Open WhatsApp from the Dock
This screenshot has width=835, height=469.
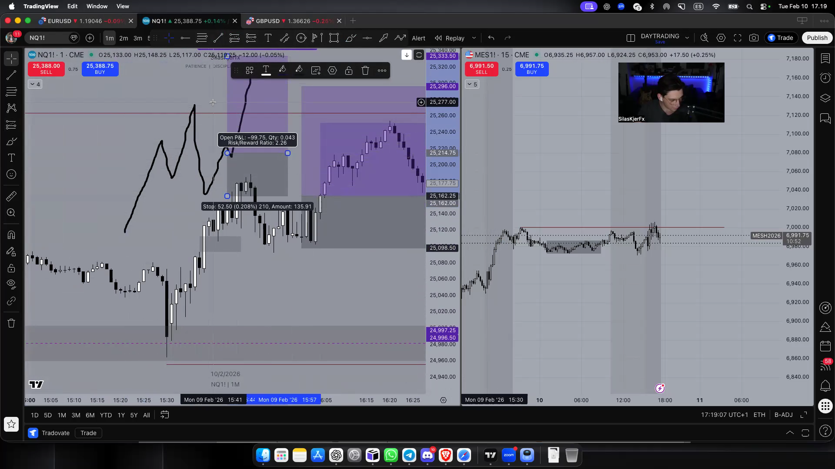391,455
